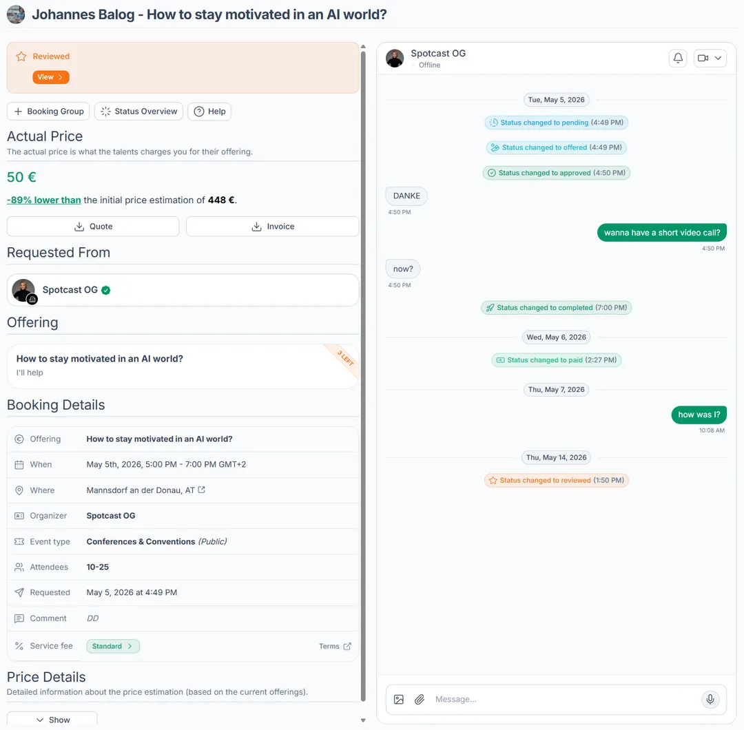This screenshot has width=744, height=730.
Task: Click the paperclip attachment icon
Action: [x=420, y=699]
